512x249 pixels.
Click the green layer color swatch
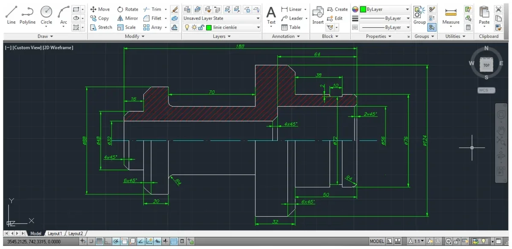point(209,27)
